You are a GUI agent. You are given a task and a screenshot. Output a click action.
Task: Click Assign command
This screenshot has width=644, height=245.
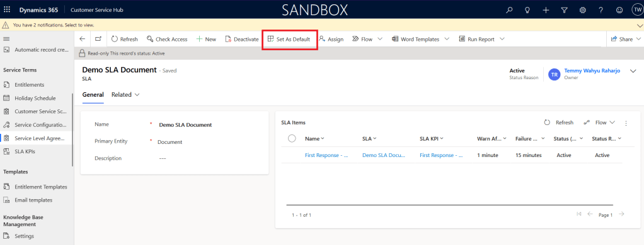pyautogui.click(x=331, y=40)
